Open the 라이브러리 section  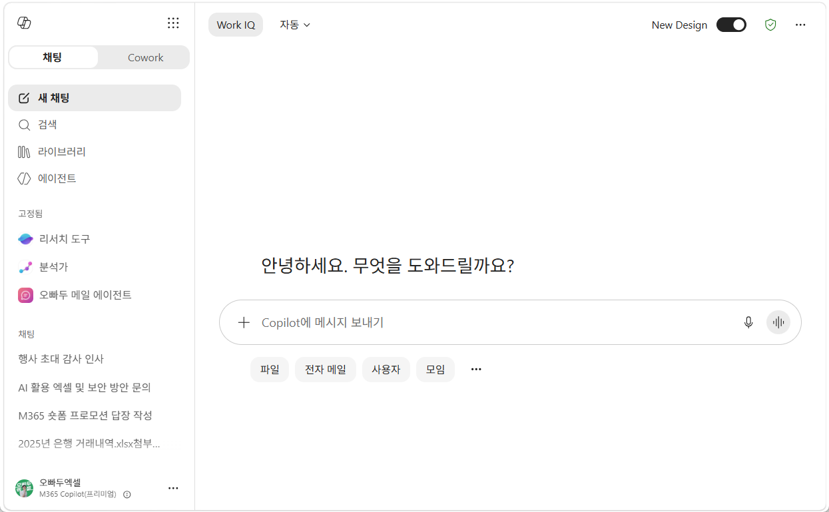pyautogui.click(x=95, y=152)
